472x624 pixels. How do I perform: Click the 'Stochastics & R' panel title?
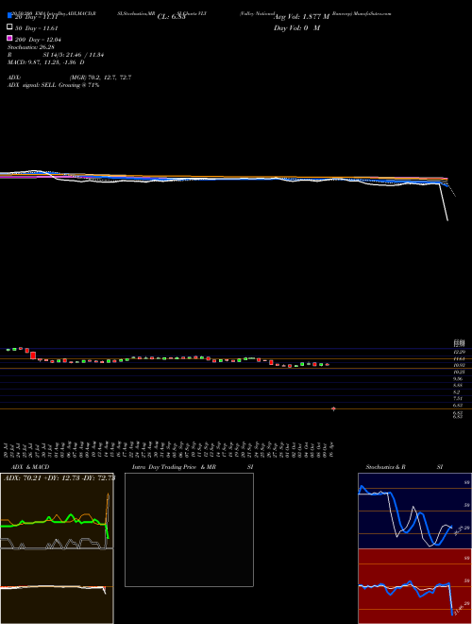tap(385, 467)
